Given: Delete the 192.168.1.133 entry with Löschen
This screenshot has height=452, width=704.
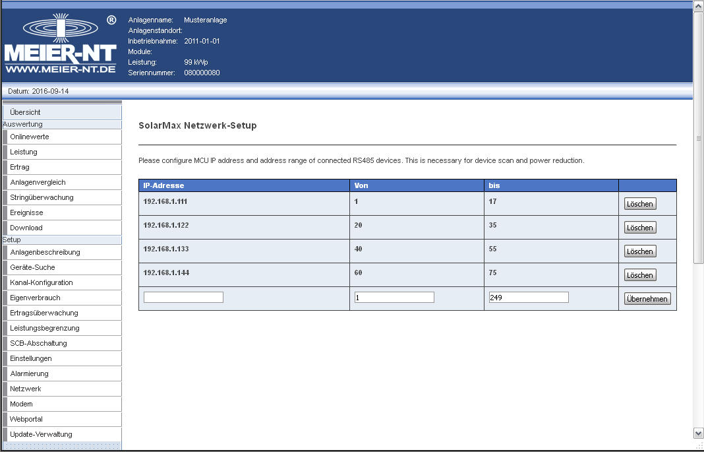Looking at the screenshot, I should tap(640, 251).
